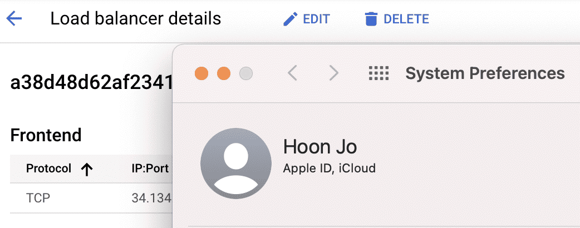This screenshot has height=228, width=580.
Task: Open the Hoon Jo profile avatar
Action: (x=235, y=163)
